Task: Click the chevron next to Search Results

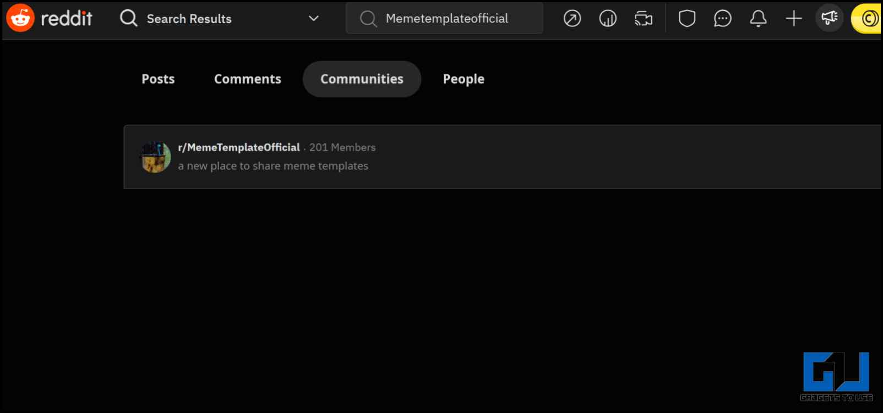Action: click(x=314, y=19)
